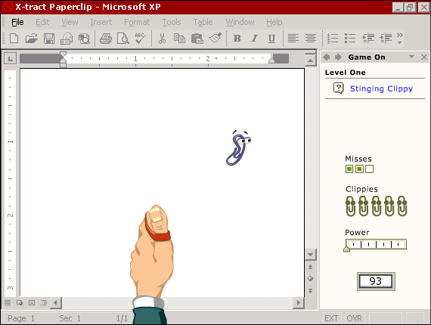Click the Previous Page double-arrow button

click(310, 267)
